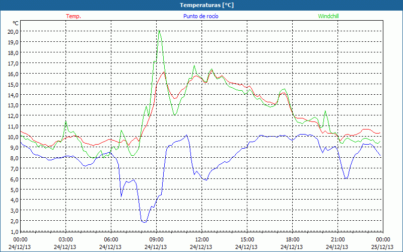This screenshot has height=252, width=403.
Task: Click the 03:00 time axis label
Action: 66,240
